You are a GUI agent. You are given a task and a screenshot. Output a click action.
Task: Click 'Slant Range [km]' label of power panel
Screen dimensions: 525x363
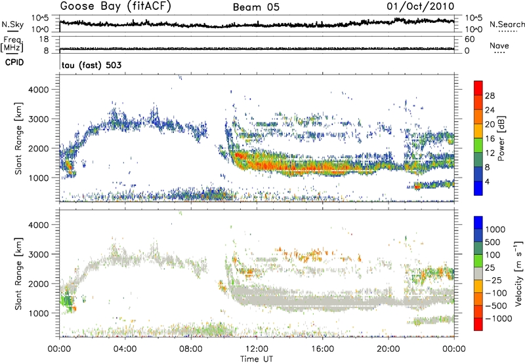coord(18,138)
